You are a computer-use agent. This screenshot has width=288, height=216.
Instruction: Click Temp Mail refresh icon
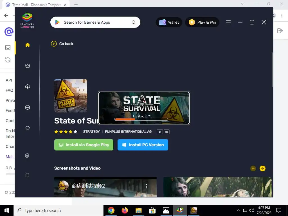point(8,60)
